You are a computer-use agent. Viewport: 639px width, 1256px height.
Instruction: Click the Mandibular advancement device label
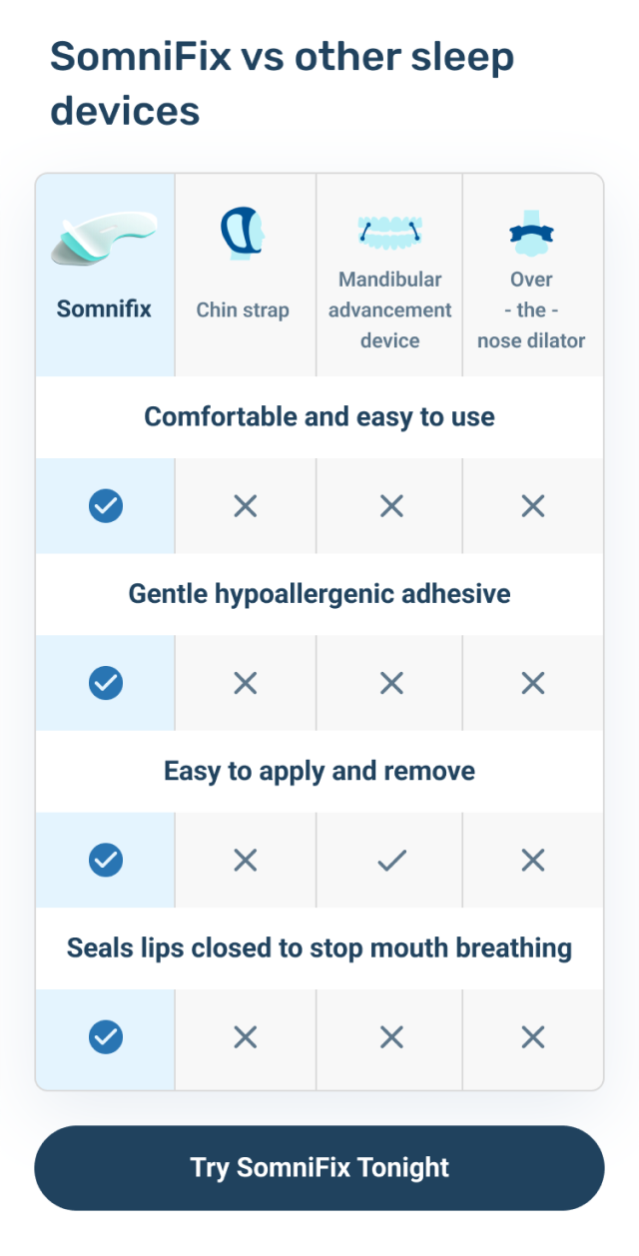click(389, 310)
